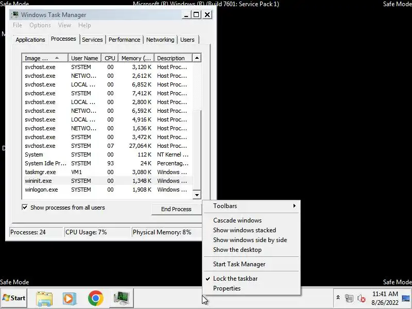Sort by User Name column header
The image size is (412, 309).
click(84, 58)
